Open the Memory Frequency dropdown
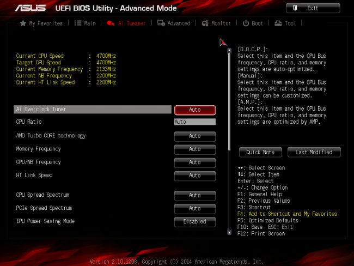The height and width of the screenshot is (266, 354). (194, 149)
